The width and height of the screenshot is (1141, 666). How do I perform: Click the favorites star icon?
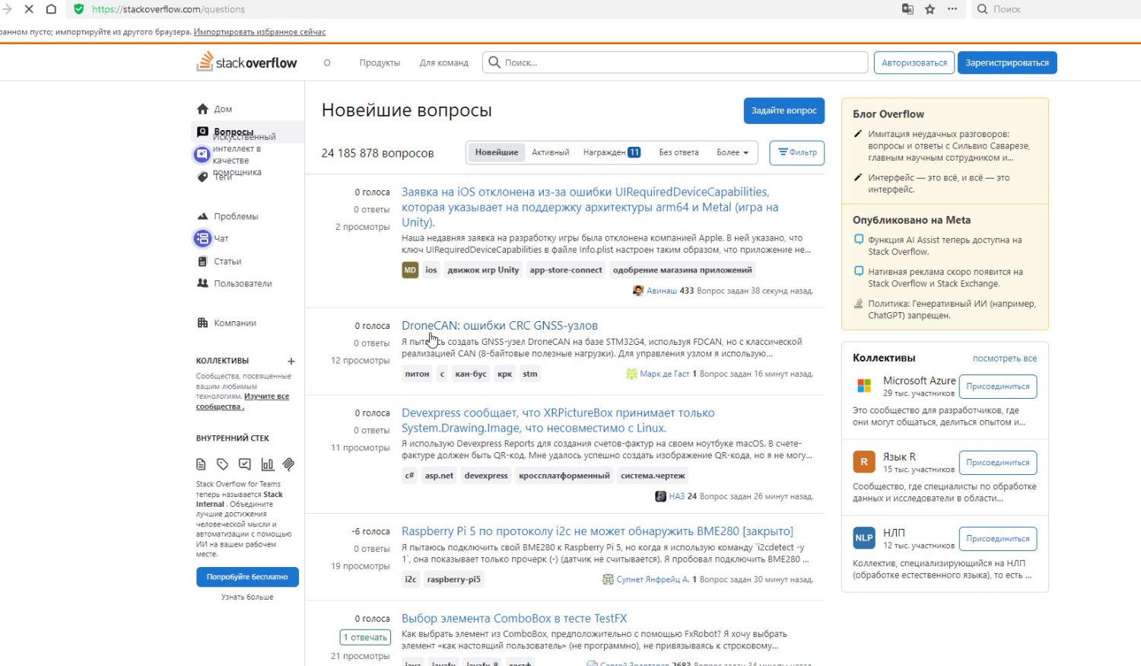coord(930,9)
